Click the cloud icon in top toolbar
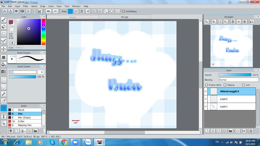The width and height of the screenshot is (260, 146). coord(5,11)
